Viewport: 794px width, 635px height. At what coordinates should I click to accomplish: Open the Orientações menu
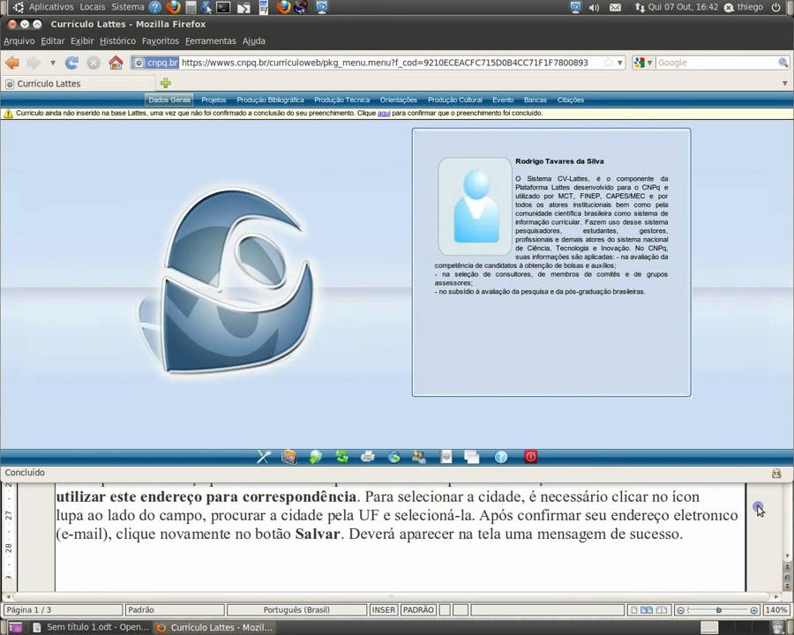399,100
